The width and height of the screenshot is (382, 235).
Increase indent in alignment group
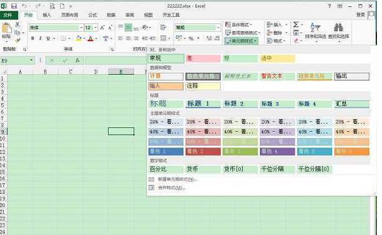(x=152, y=38)
